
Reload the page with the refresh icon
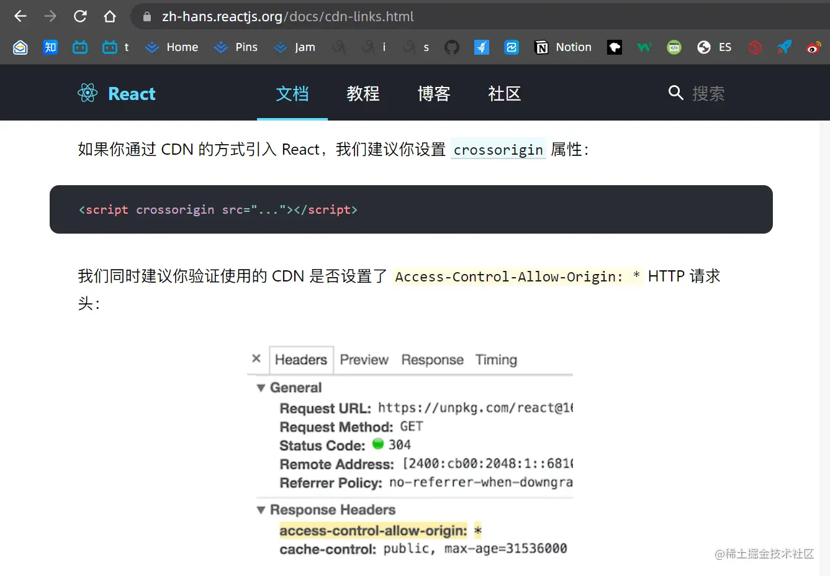[80, 16]
